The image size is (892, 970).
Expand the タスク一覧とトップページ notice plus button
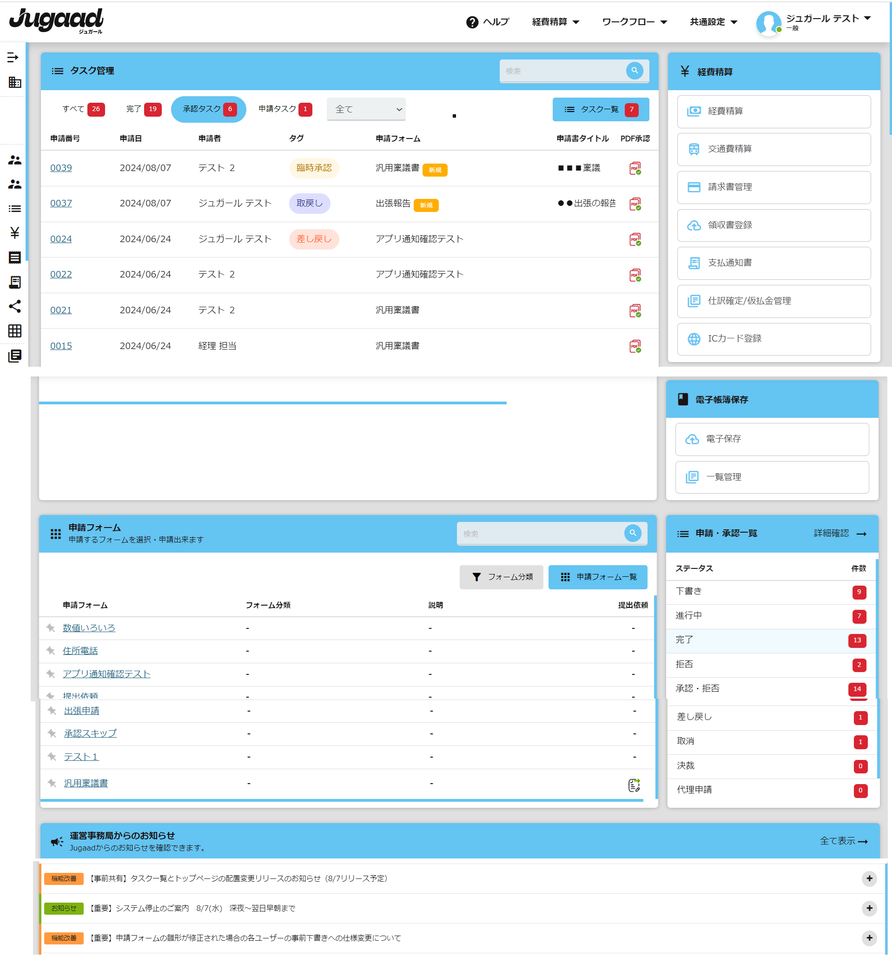(x=869, y=879)
